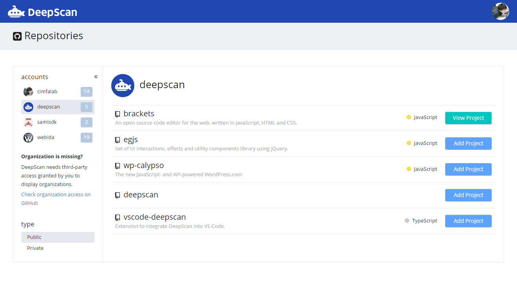The width and height of the screenshot is (517, 282).
Task: Collapse the accounts sidebar with double chevron
Action: point(96,77)
